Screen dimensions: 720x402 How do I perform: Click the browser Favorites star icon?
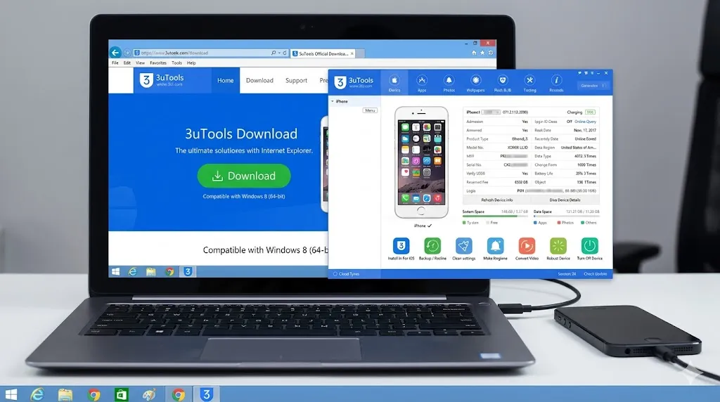click(x=482, y=53)
